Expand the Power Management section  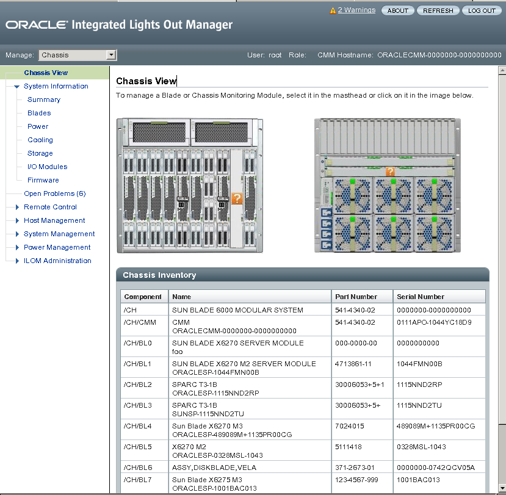[x=17, y=248]
